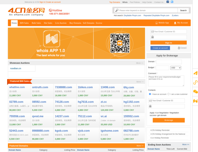This screenshot has width=198, height=152.
Task: Click the QR code on the banner
Action: (120, 43)
